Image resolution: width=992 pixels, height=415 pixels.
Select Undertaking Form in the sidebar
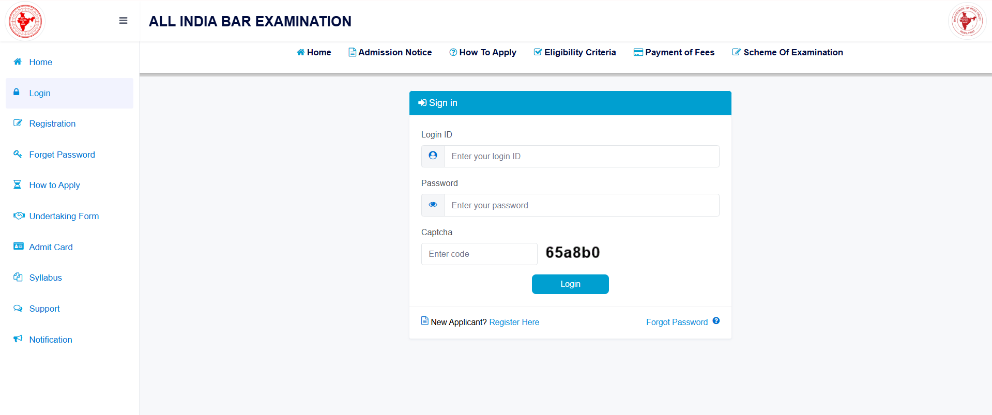(x=64, y=216)
